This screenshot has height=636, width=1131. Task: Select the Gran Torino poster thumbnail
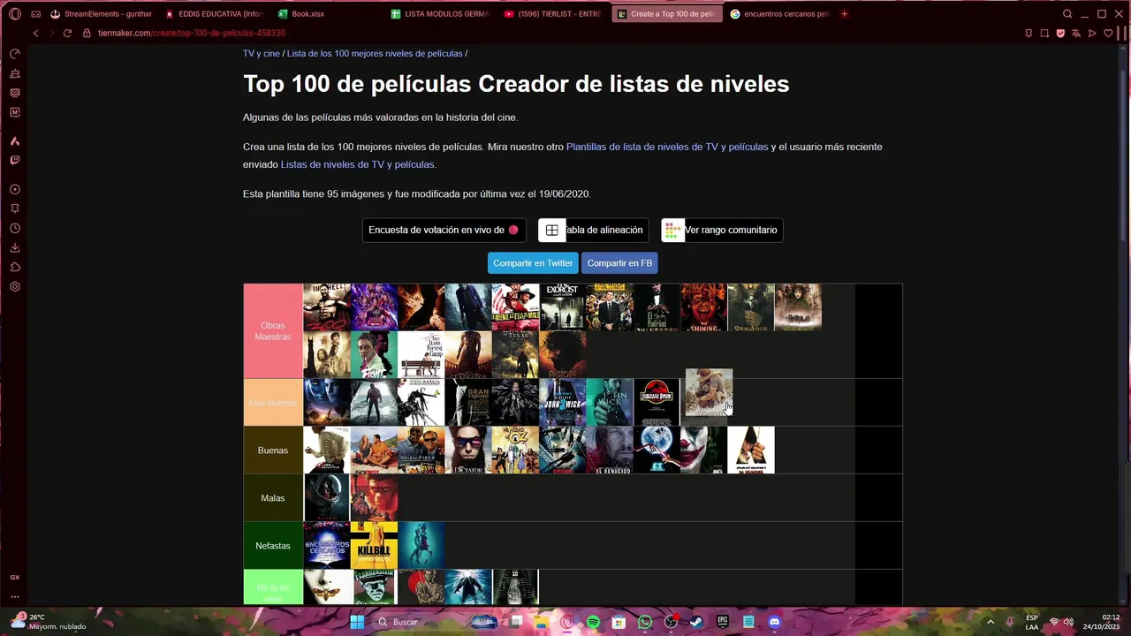tap(468, 402)
